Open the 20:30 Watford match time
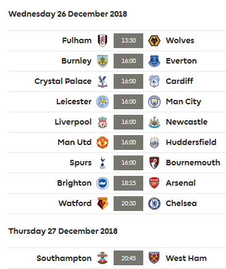The height and width of the screenshot is (269, 226). click(x=128, y=204)
